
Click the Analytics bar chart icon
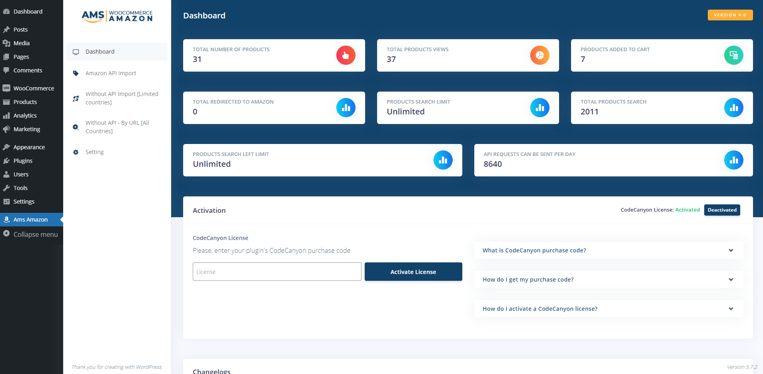pos(6,116)
